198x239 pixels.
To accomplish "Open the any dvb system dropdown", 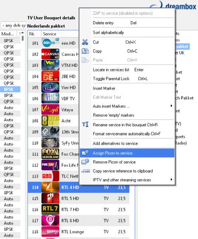I will point(14,25).
